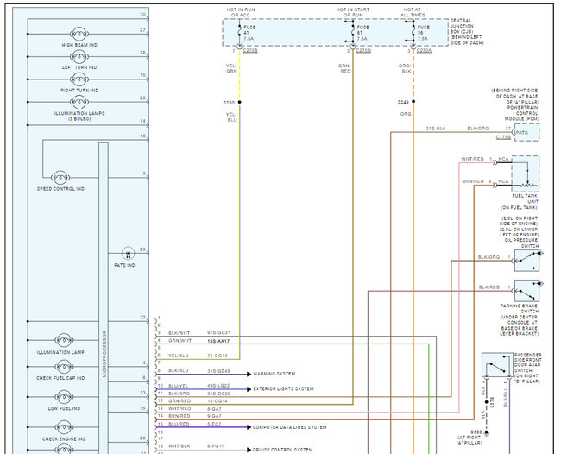Click the HOT AT ALL TIMES label
The height and width of the screenshot is (454, 561).
point(414,12)
